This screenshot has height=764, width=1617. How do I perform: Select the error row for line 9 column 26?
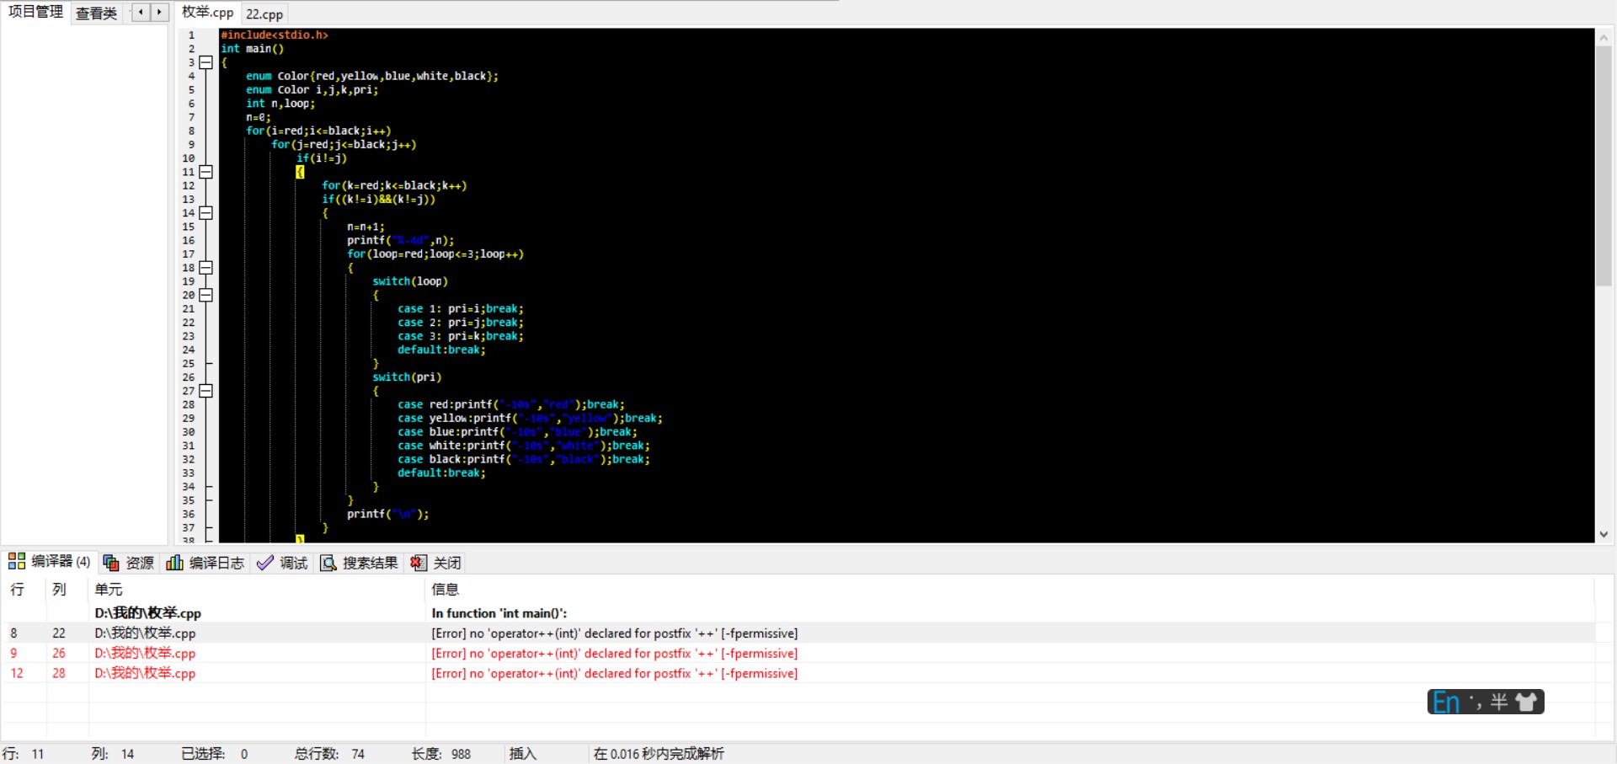pos(798,653)
